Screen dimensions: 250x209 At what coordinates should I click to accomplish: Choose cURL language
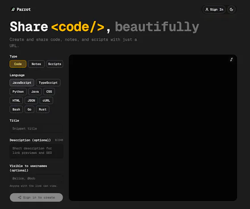click(x=46, y=100)
